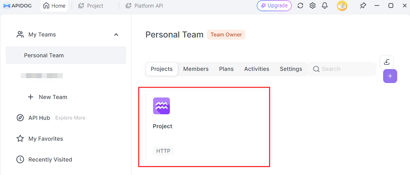The image size is (410, 175).
Task: Switch to the Activities tab
Action: tap(257, 69)
